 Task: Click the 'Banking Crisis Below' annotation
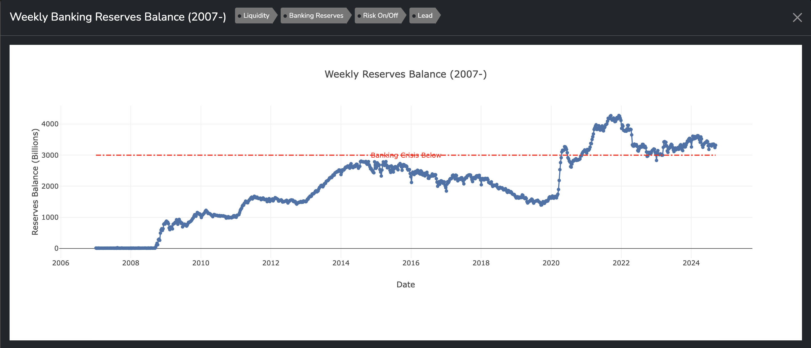pyautogui.click(x=406, y=155)
